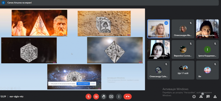
Task: Click Ірина Кордиман participant tile
Action: pyautogui.click(x=207, y=50)
